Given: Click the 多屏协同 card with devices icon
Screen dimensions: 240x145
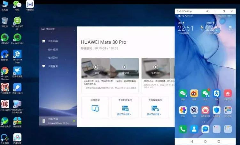Looking at the screenshot, I should tap(95, 107).
